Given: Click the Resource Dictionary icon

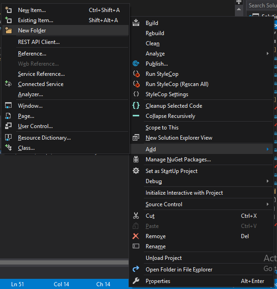Looking at the screenshot, I should (8, 138).
